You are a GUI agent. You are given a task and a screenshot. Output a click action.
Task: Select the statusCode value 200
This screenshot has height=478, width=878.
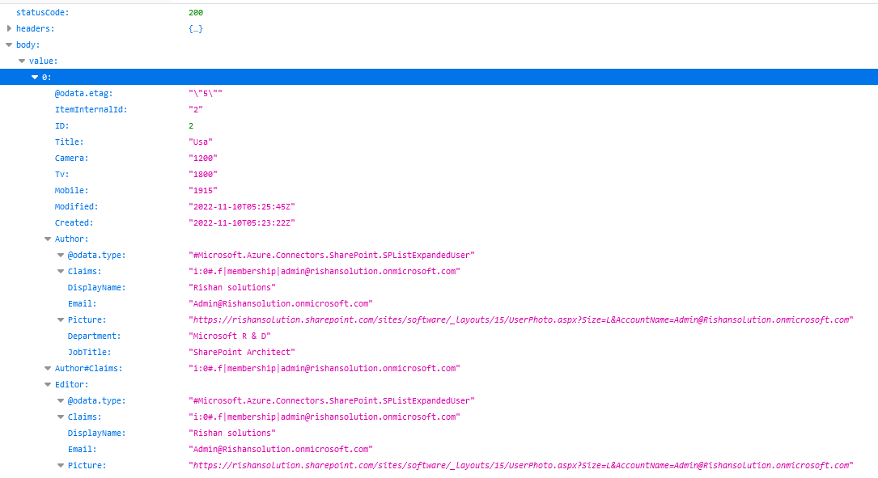click(x=196, y=12)
